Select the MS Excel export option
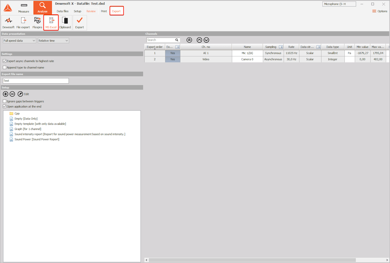This screenshot has width=390, height=263. (x=51, y=23)
